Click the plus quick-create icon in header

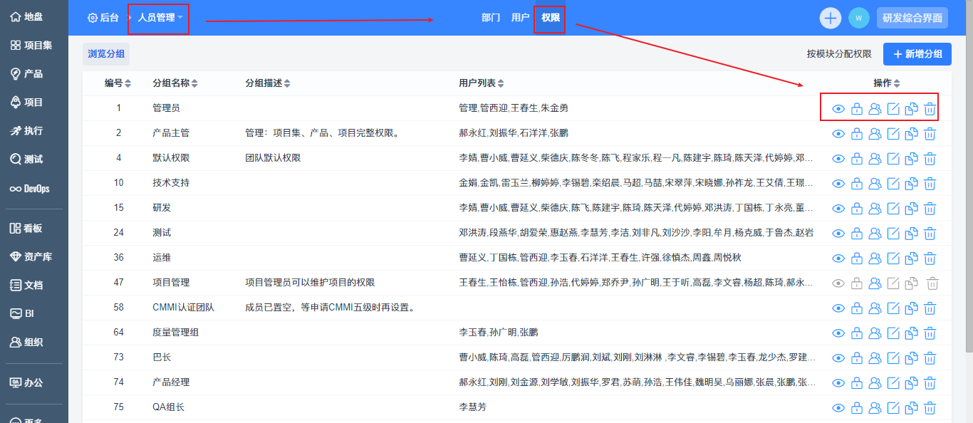[830, 18]
